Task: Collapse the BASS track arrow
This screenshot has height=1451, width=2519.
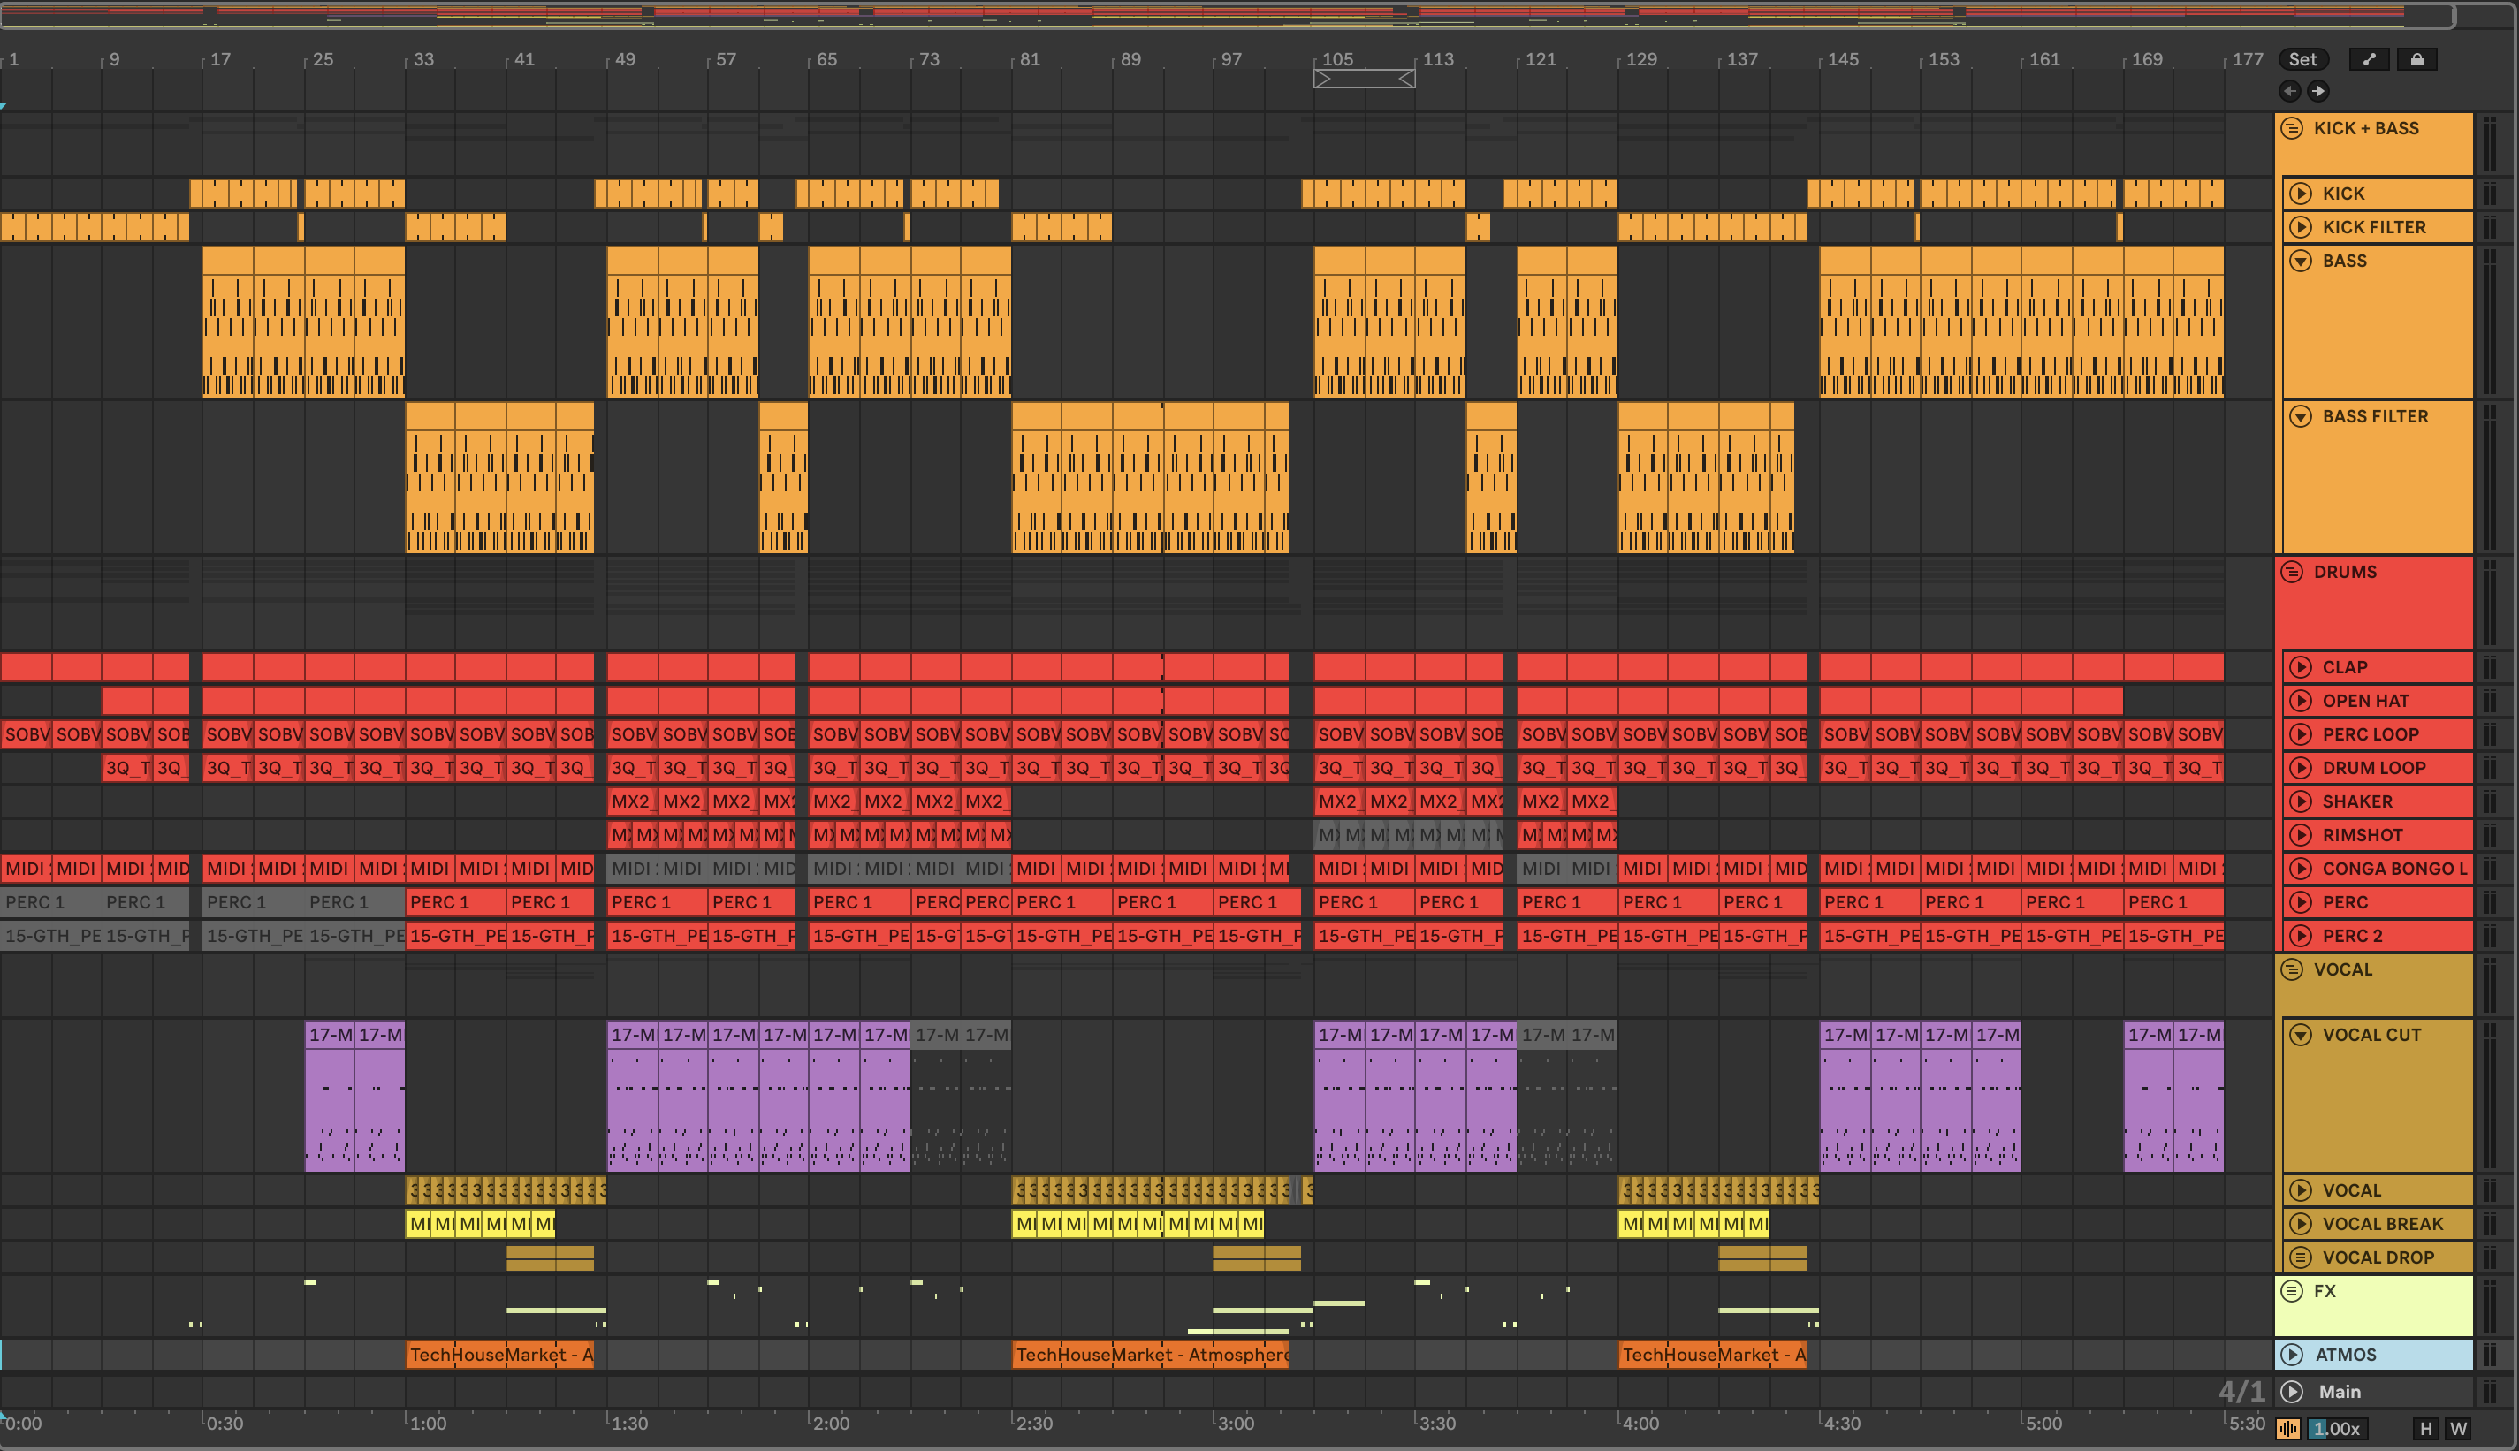Action: click(x=2300, y=261)
